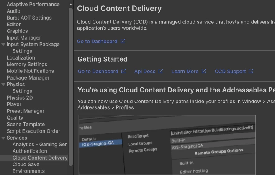Screen dimensions: 275x175
Task: Click the Cloud Content Delivery page heading
Action: tap(119, 9)
